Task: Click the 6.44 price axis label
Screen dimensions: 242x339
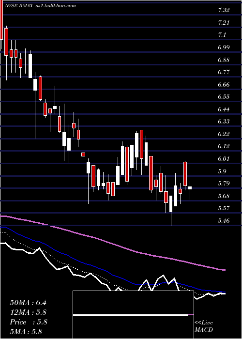Action: [224, 109]
